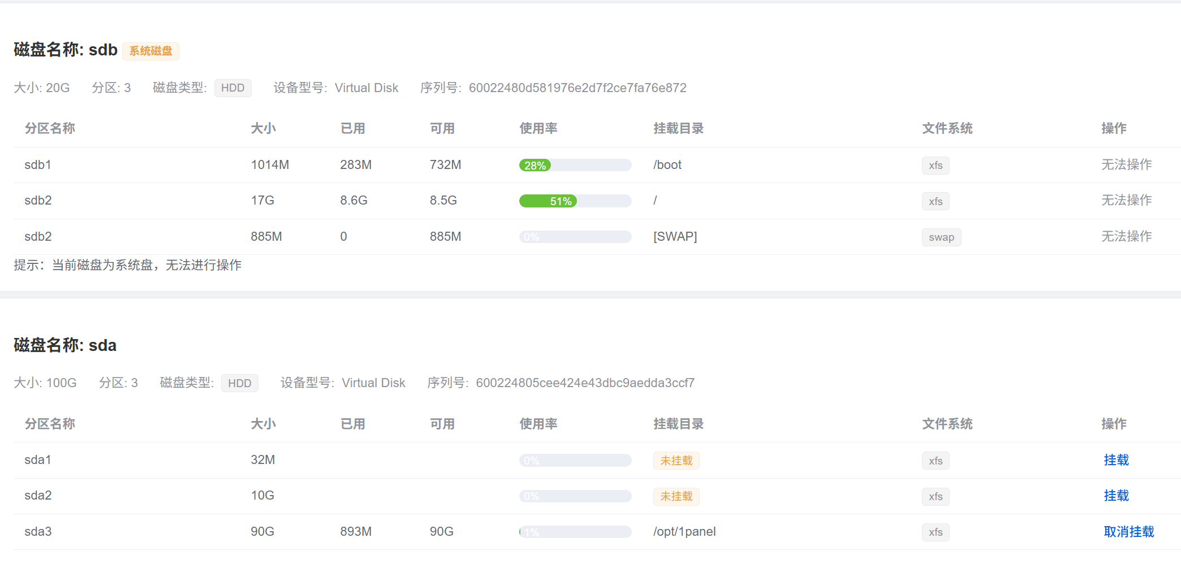
Task: Click the swap filesystem tag
Action: tap(941, 237)
